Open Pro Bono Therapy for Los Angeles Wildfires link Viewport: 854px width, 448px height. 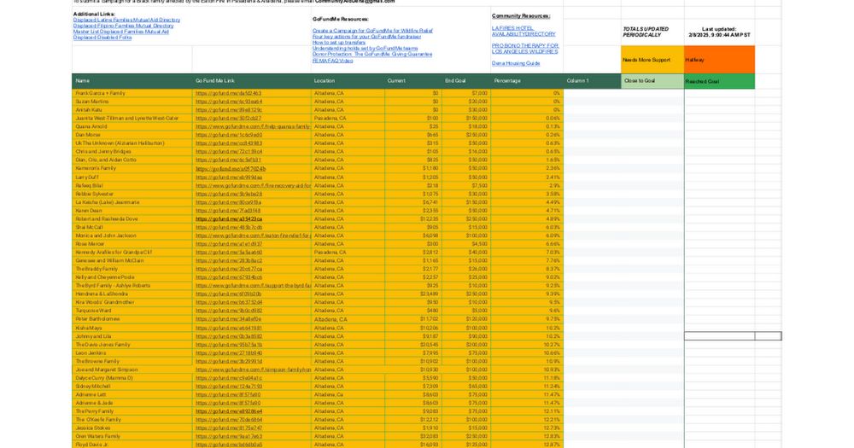click(x=525, y=49)
